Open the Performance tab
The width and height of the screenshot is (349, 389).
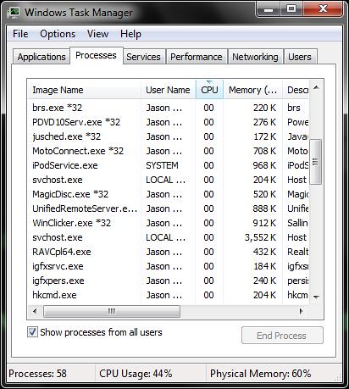click(197, 57)
